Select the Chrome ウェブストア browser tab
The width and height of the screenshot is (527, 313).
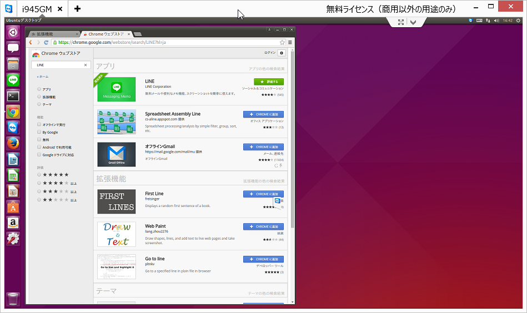pyautogui.click(x=106, y=34)
